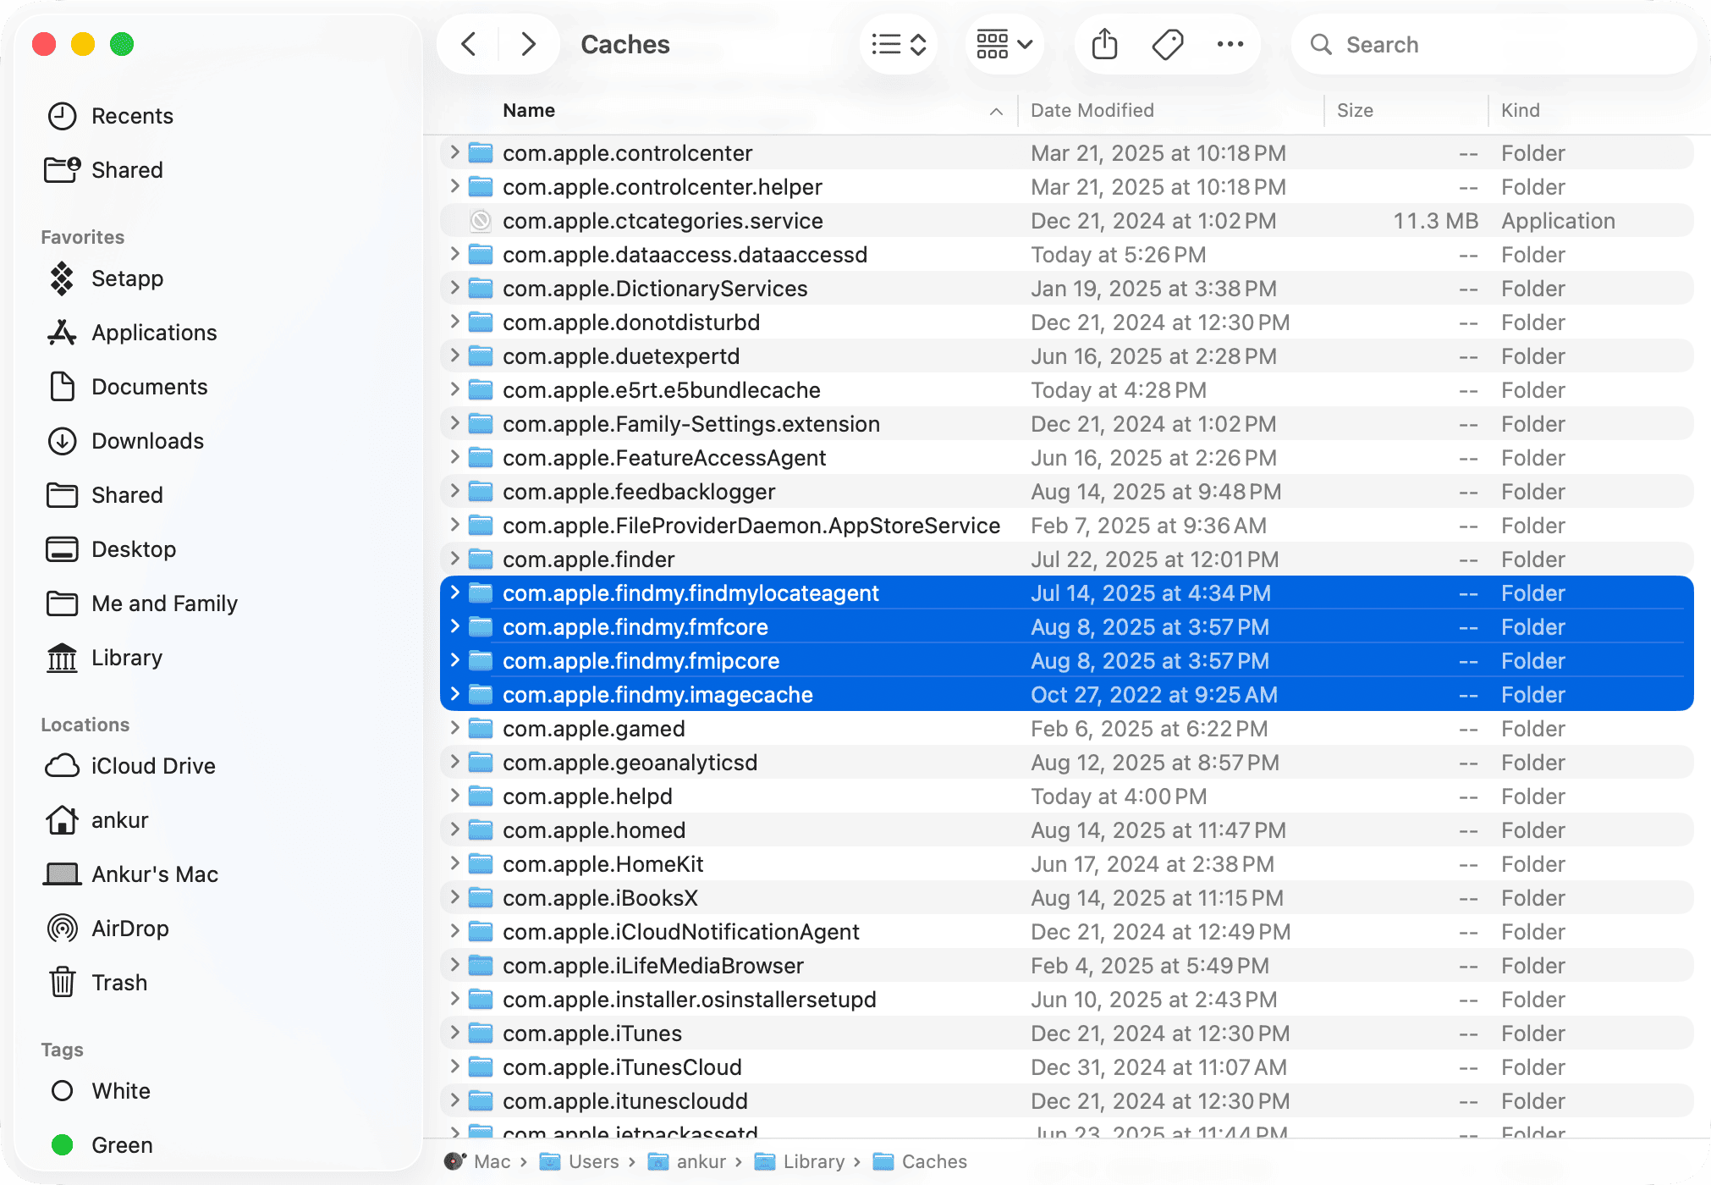Expand the com.apple.HomeKit folder

(x=454, y=863)
